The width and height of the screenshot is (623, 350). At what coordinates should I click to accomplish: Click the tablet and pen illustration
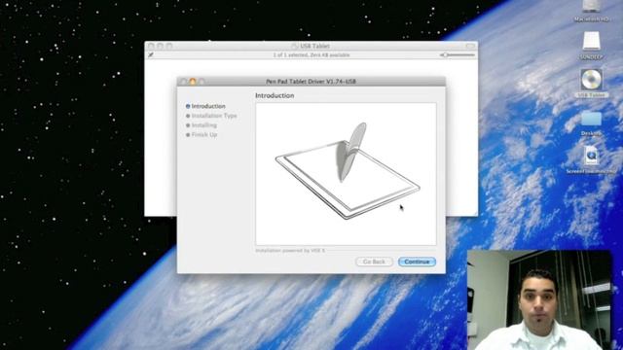pyautogui.click(x=348, y=171)
